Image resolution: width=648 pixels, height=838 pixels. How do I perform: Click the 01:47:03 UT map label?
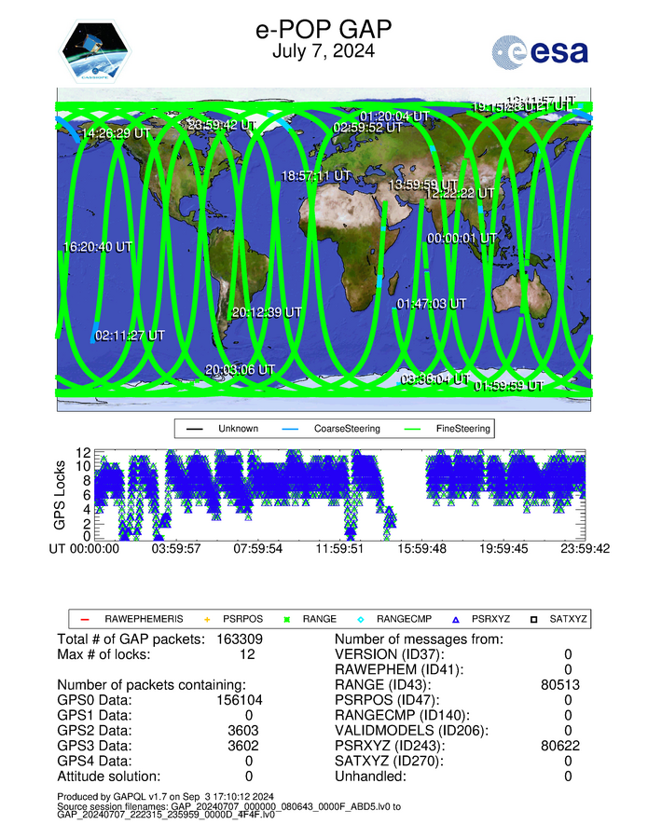(431, 304)
